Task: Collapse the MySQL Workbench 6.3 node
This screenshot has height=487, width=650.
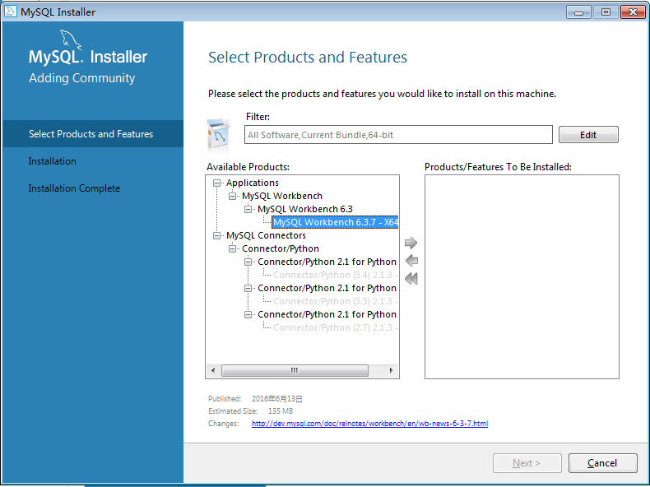Action: (x=248, y=209)
